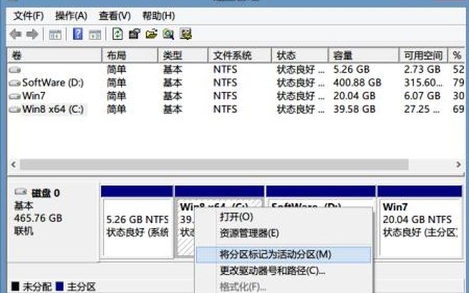
Task: Sort by the 类型 column header
Action: point(183,55)
